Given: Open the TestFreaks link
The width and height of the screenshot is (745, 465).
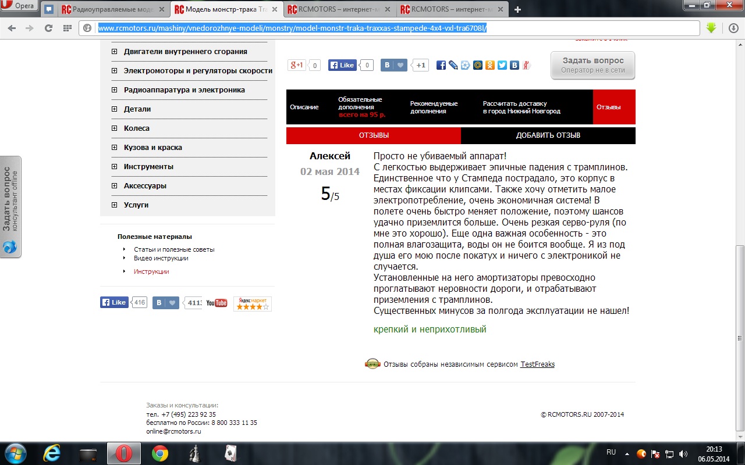Looking at the screenshot, I should 537,364.
